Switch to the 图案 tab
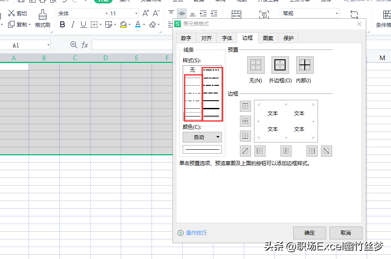 [x=268, y=38]
